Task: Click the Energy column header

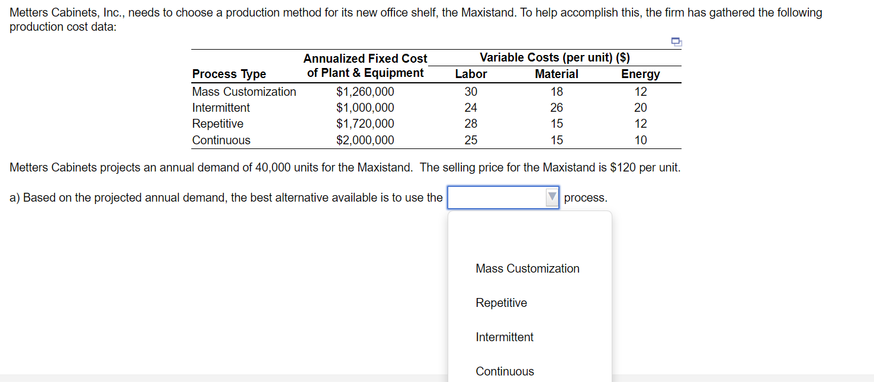Action: (640, 74)
